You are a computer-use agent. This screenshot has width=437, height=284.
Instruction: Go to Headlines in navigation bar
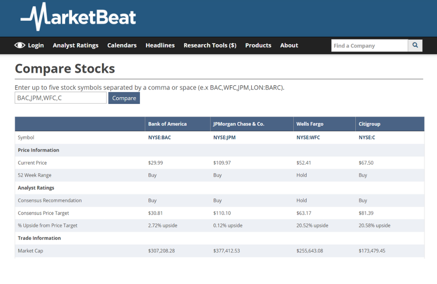tap(160, 45)
